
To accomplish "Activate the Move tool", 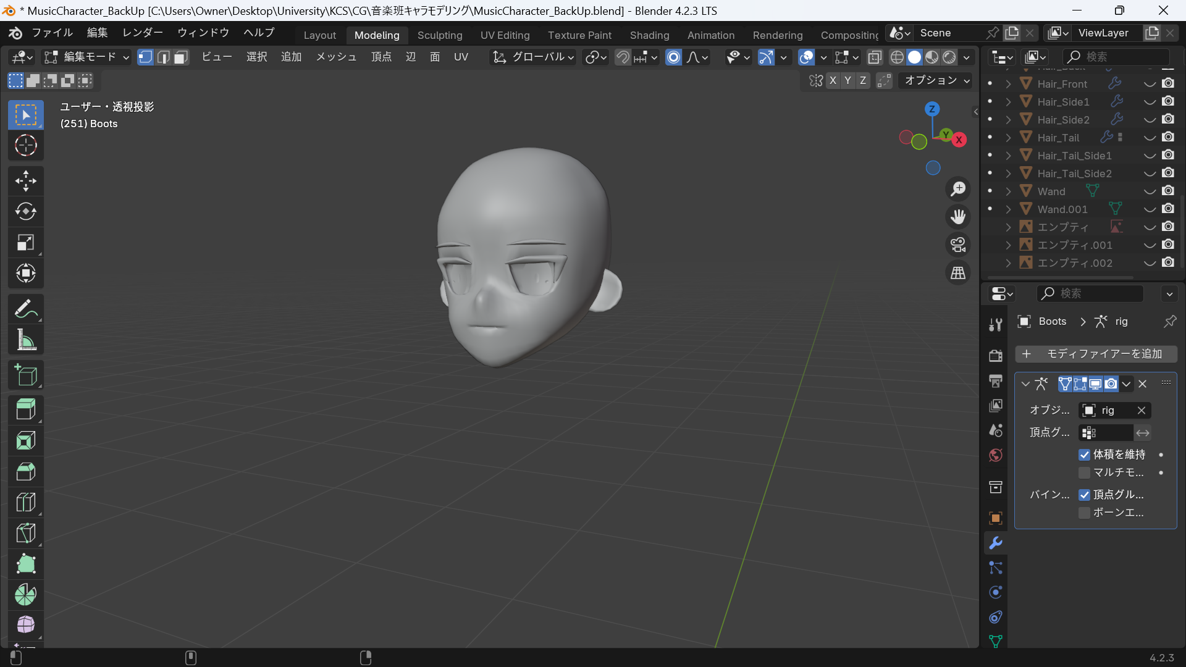I will tap(25, 180).
